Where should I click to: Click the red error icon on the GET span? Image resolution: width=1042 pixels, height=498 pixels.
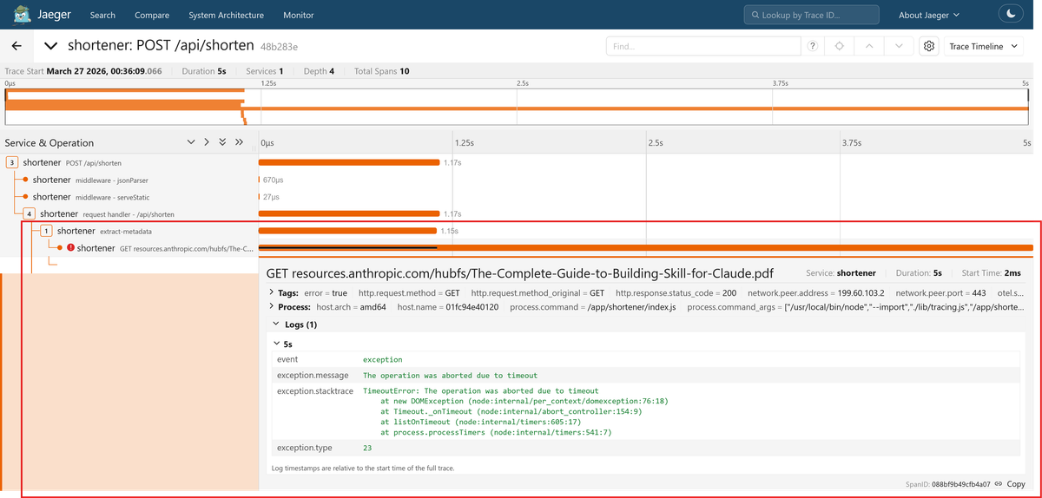coord(70,248)
